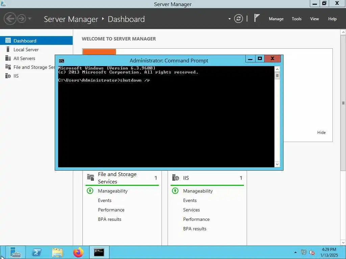
Task: Open Performance in File and Storage Services tile
Action: (x=111, y=210)
